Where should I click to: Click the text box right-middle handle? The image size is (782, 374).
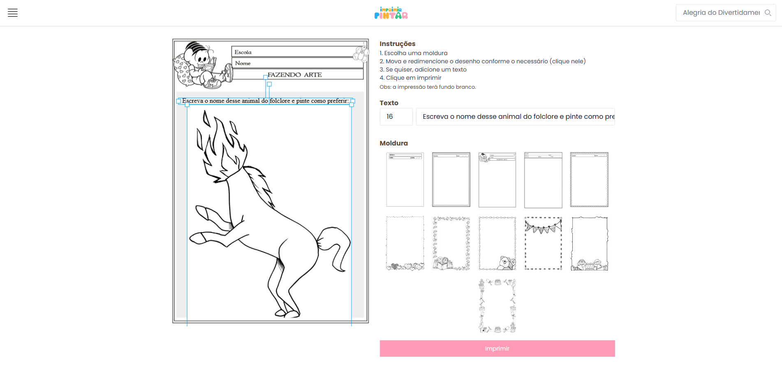pos(352,101)
